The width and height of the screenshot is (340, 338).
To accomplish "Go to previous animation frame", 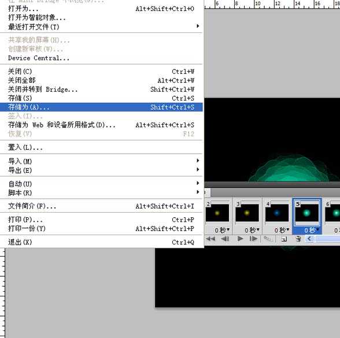I will tap(225, 239).
